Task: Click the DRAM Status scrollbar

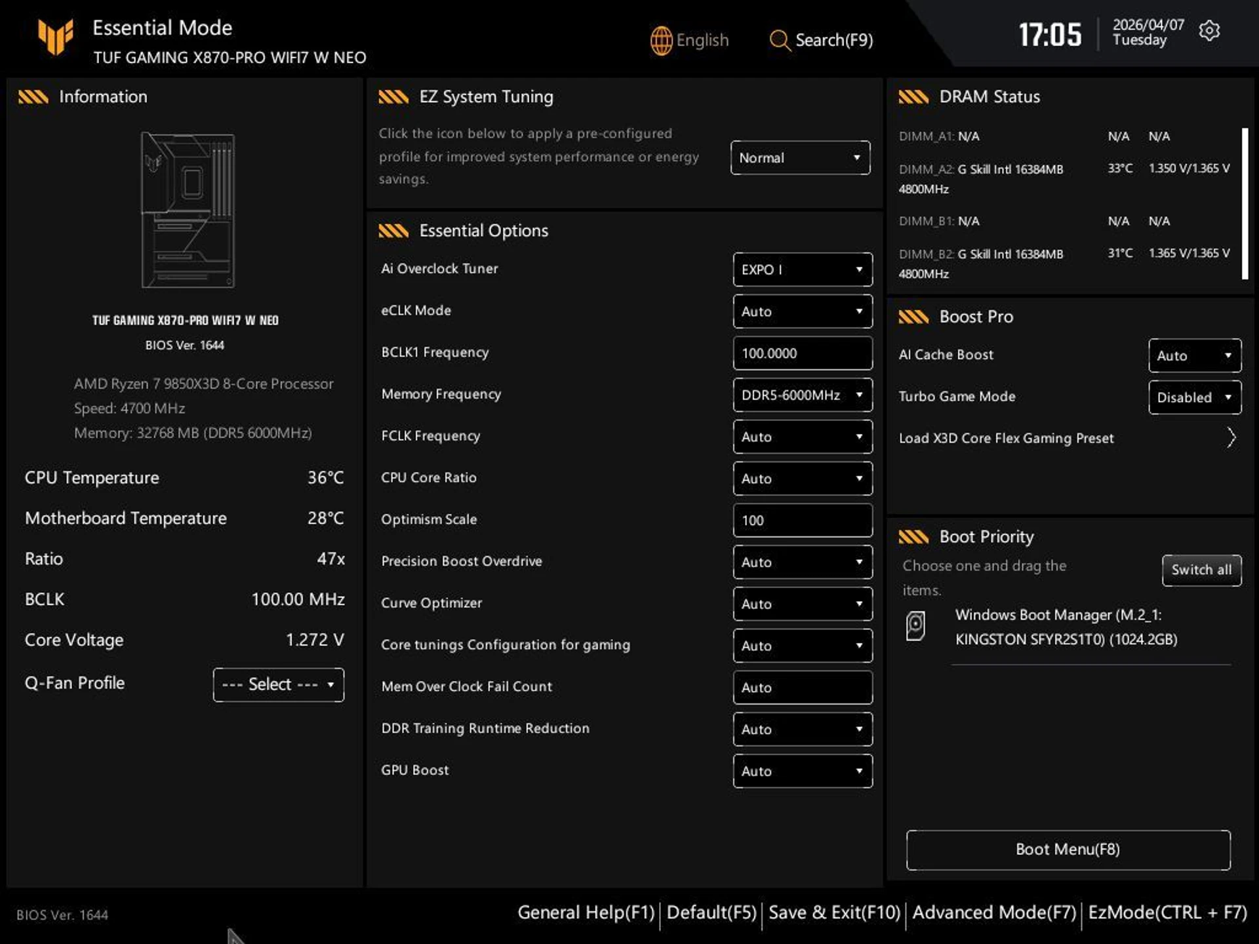Action: 1245,204
